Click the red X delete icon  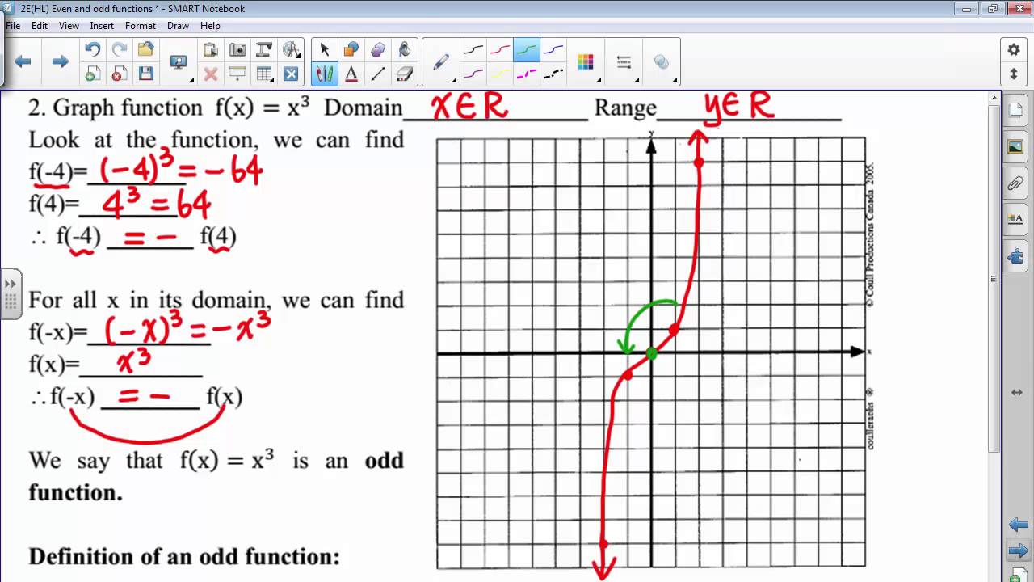click(211, 74)
